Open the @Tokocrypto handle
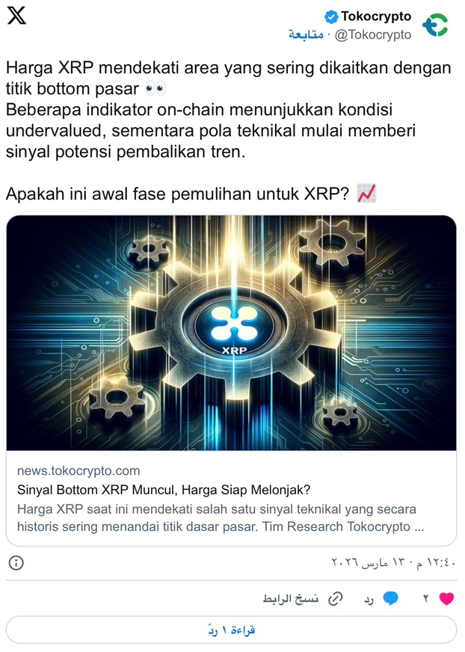Screen dimensions: 465x652 (x=372, y=34)
